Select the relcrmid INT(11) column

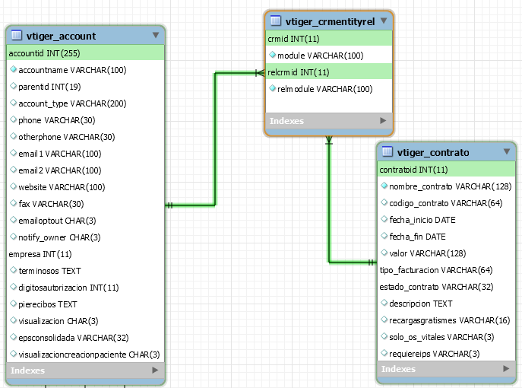pyautogui.click(x=329, y=72)
